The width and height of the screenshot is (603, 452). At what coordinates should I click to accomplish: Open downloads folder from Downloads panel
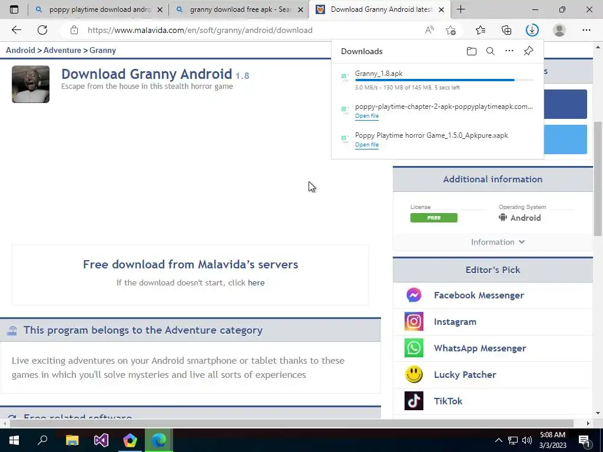pos(472,51)
